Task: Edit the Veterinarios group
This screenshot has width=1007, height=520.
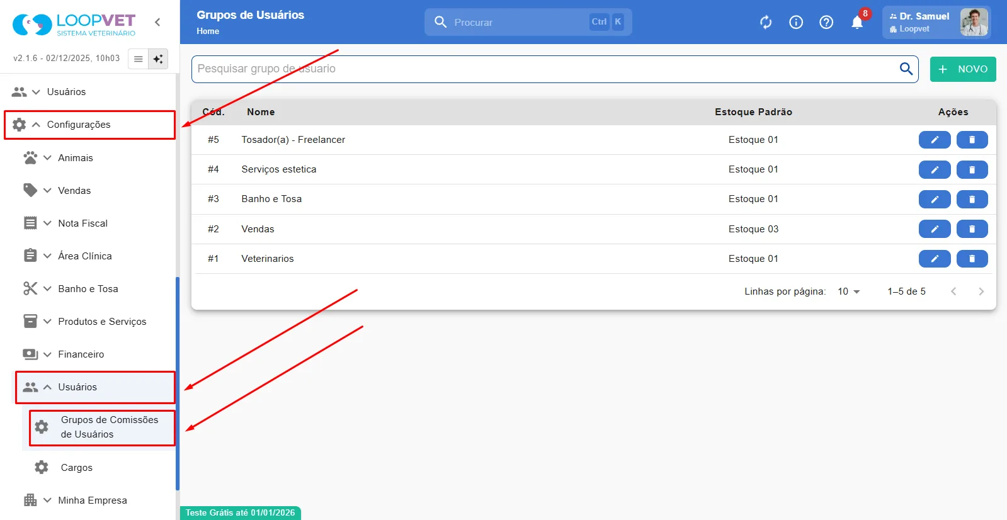Action: point(935,259)
